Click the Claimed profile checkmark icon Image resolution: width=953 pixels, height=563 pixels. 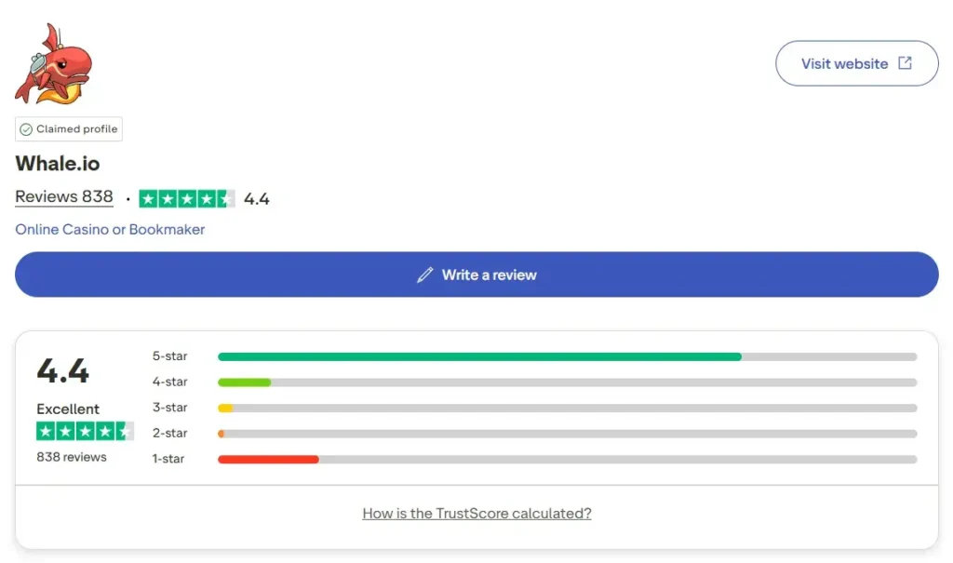pyautogui.click(x=26, y=129)
